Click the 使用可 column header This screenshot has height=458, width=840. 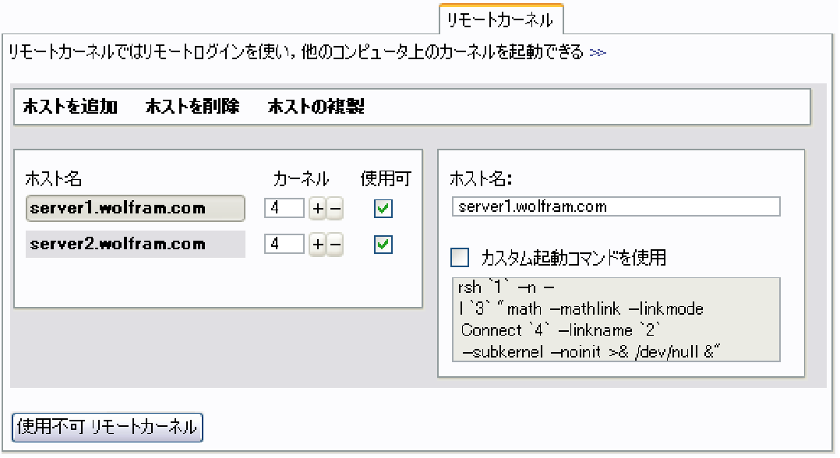[386, 178]
